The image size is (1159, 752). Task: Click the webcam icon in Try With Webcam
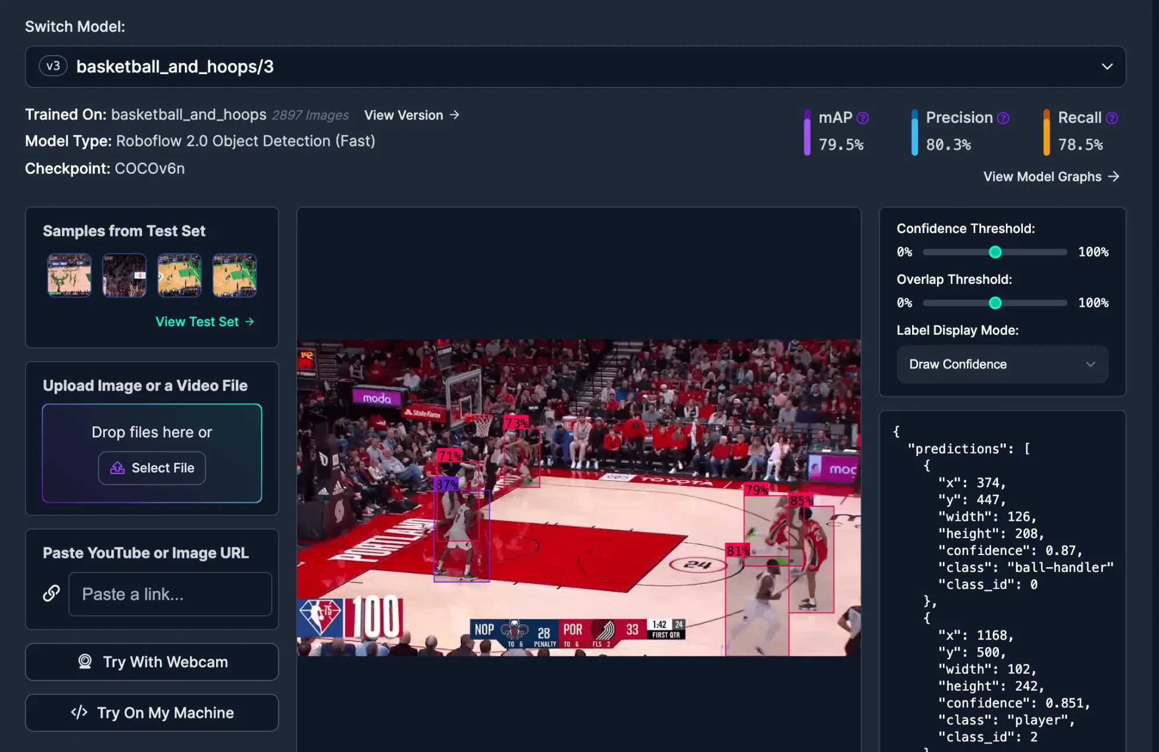pos(85,662)
